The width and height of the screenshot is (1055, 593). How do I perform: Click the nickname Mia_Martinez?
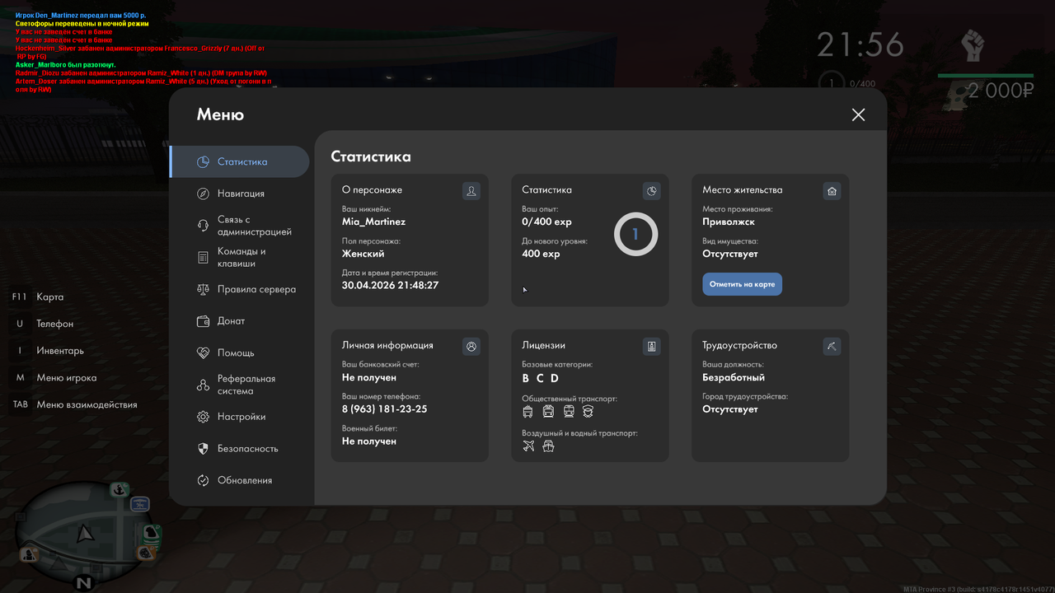[x=373, y=222]
